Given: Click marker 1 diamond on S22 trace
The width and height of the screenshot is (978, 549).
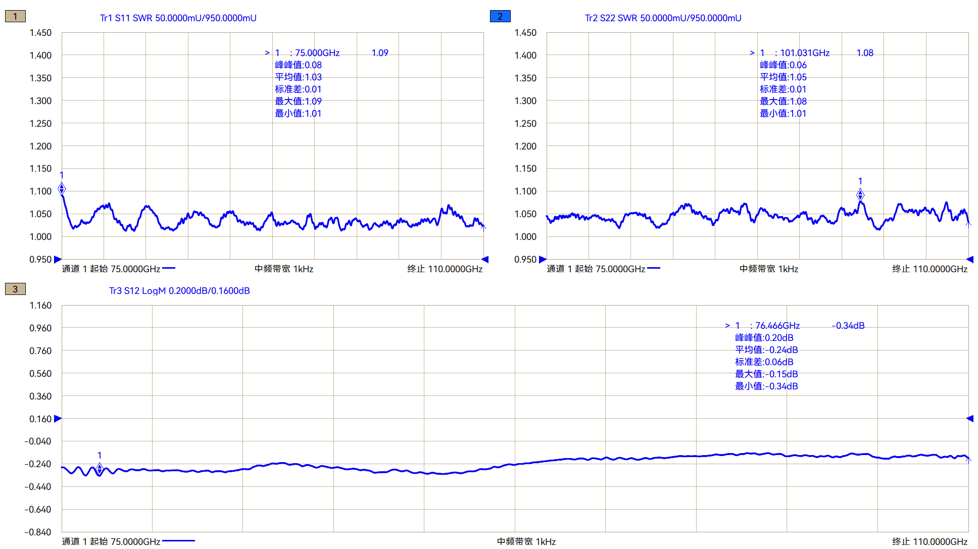Looking at the screenshot, I should tap(860, 194).
